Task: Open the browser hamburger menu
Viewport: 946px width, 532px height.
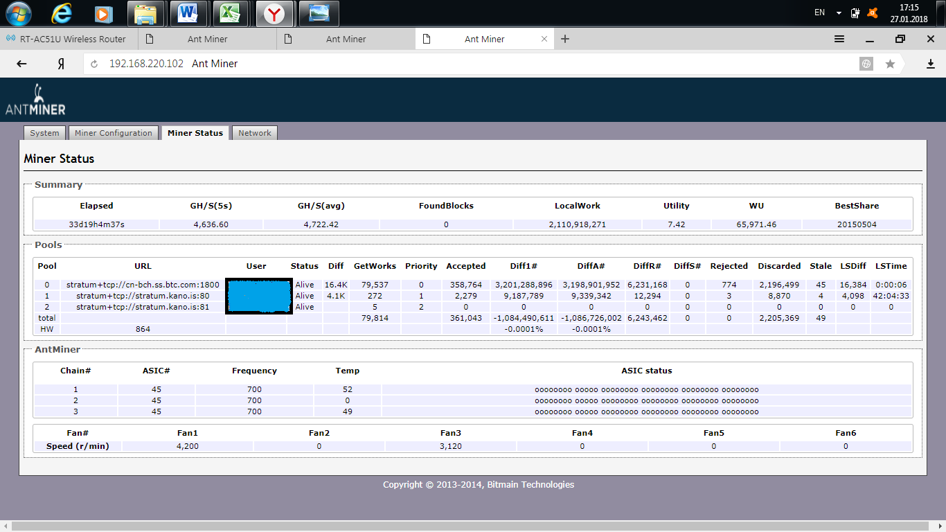Action: coord(839,39)
